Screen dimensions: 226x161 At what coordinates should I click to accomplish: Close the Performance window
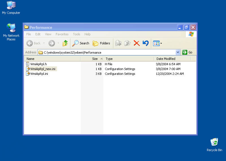(193, 27)
